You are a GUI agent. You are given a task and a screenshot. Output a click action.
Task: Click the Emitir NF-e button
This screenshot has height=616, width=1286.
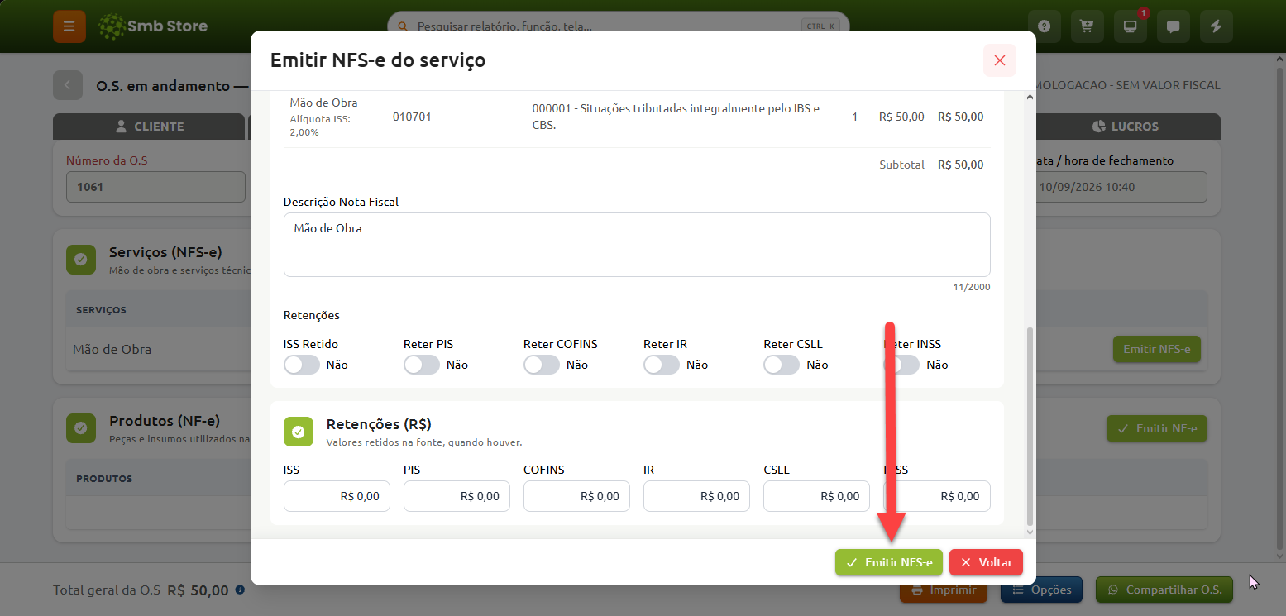1157,428
